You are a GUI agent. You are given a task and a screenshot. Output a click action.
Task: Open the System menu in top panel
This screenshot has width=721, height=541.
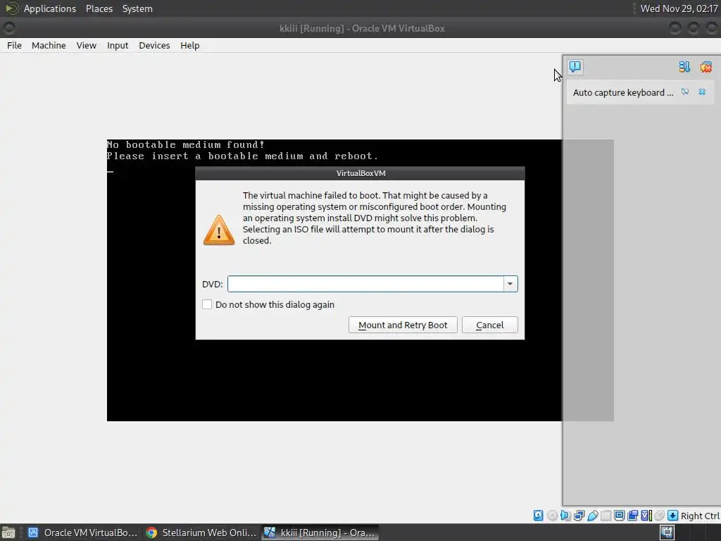(137, 8)
